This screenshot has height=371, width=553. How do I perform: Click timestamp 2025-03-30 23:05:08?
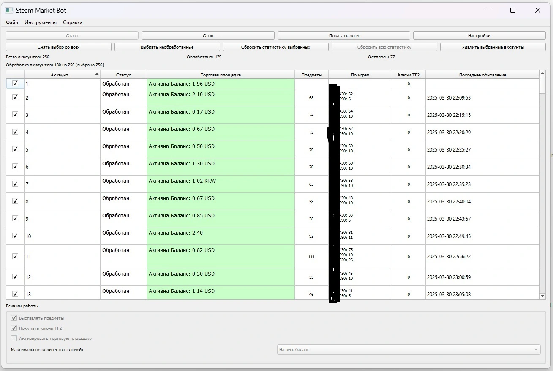449,295
